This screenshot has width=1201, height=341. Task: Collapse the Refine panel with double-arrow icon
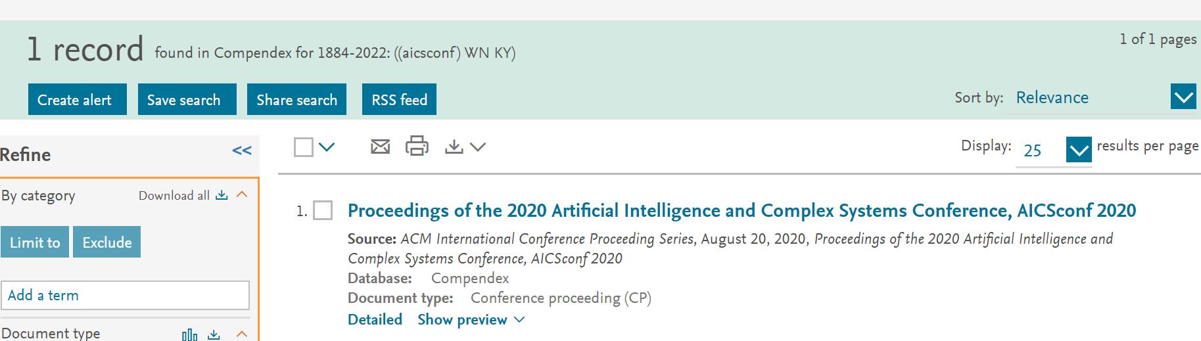click(x=242, y=151)
